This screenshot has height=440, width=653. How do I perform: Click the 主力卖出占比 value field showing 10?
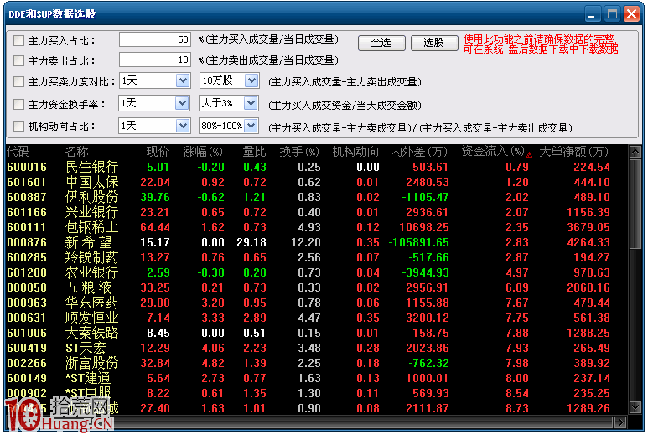(x=155, y=60)
